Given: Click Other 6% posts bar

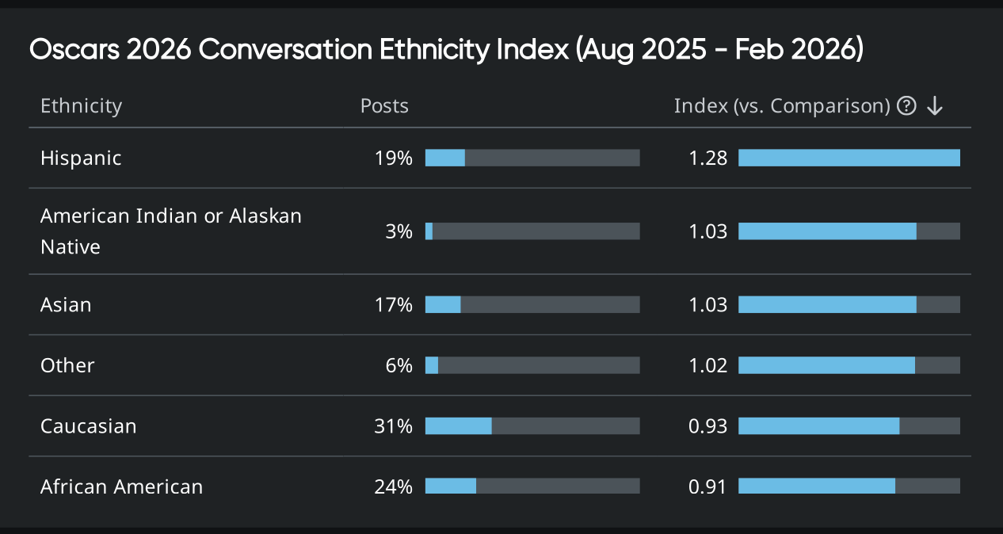Looking at the screenshot, I should click(532, 365).
